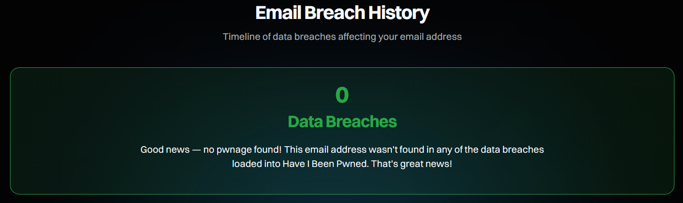The image size is (683, 203).
Task: Click the word "Timeline" in the subtitle
Action: (x=241, y=37)
